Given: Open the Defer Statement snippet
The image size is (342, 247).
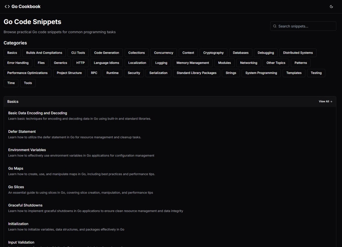Looking at the screenshot, I should pyautogui.click(x=22, y=131).
